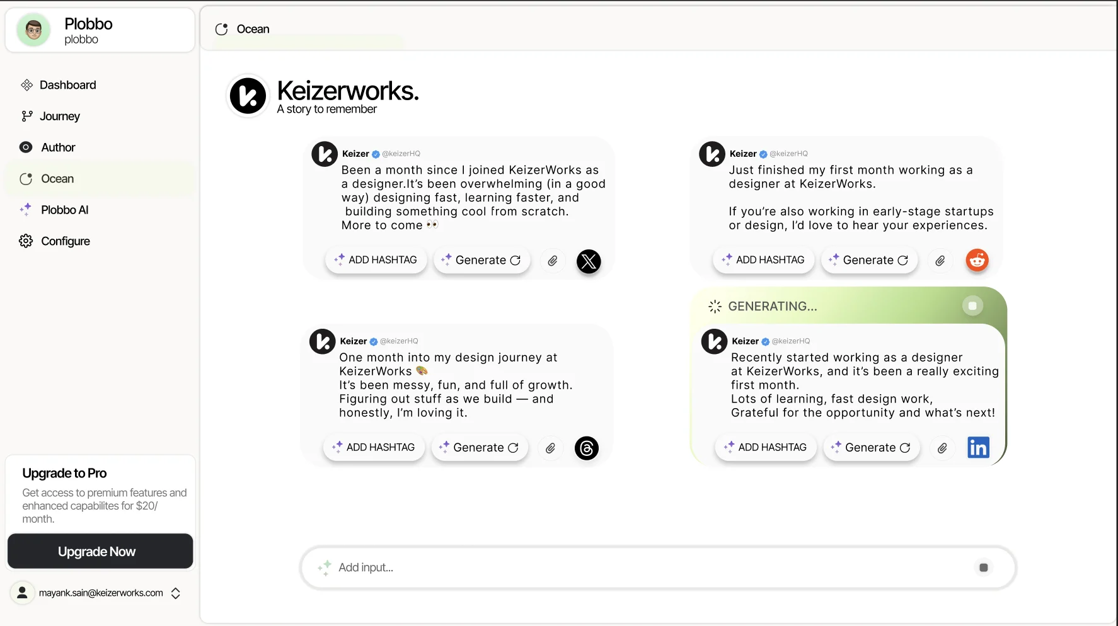This screenshot has height=626, width=1118.
Task: Click the user account avatar icon
Action: [x=22, y=593]
